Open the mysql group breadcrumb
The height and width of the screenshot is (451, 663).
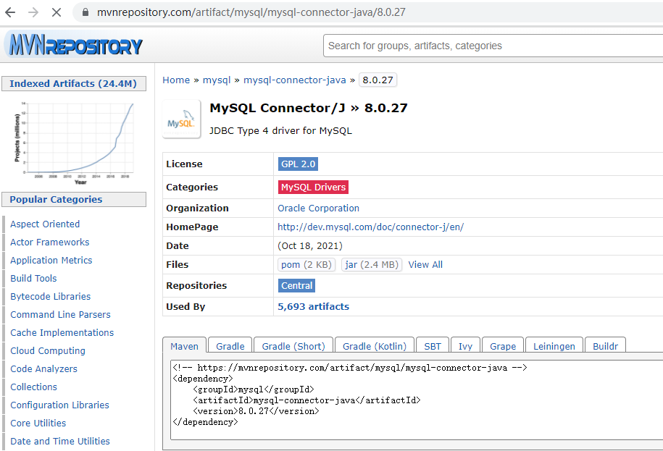pyautogui.click(x=217, y=80)
